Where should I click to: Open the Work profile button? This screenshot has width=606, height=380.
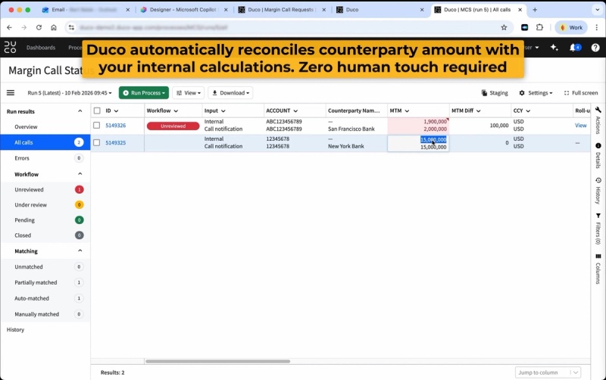[x=571, y=27]
